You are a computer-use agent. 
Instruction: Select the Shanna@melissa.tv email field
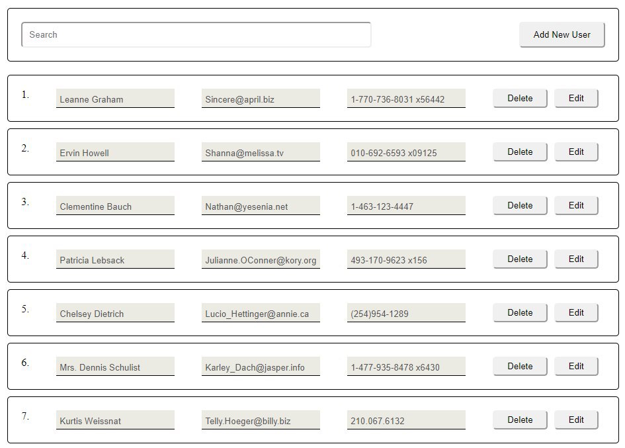click(x=261, y=152)
